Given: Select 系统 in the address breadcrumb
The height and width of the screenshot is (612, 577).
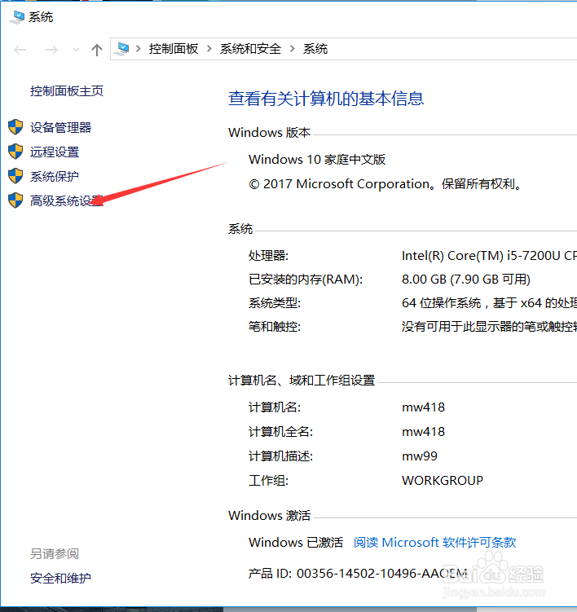Looking at the screenshot, I should [x=315, y=49].
